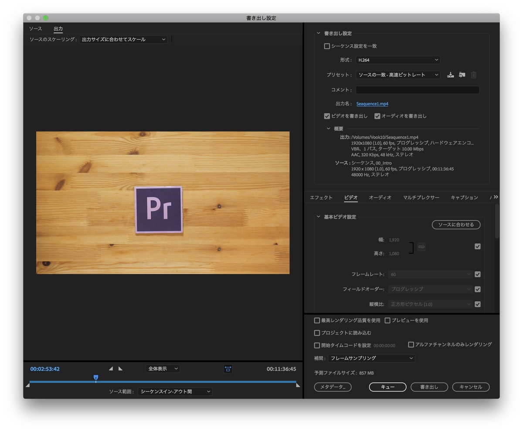This screenshot has height=432, width=523.
Task: Open the ソース範囲 dropdown
Action: [x=175, y=391]
